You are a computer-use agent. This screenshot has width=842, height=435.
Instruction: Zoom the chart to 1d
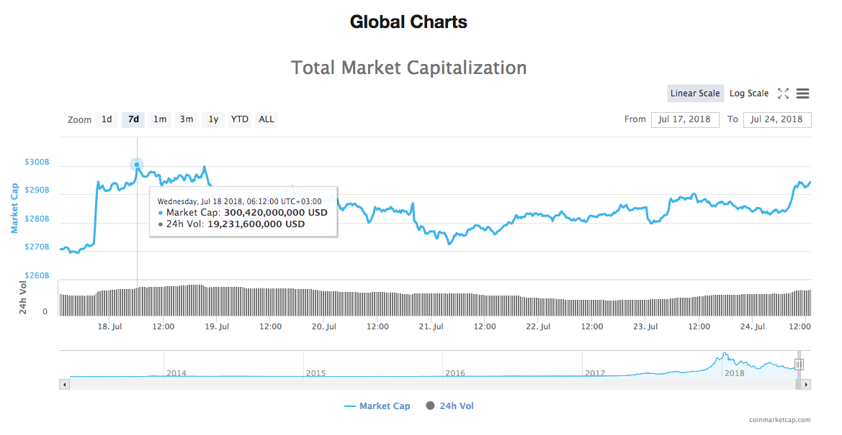[x=106, y=119]
